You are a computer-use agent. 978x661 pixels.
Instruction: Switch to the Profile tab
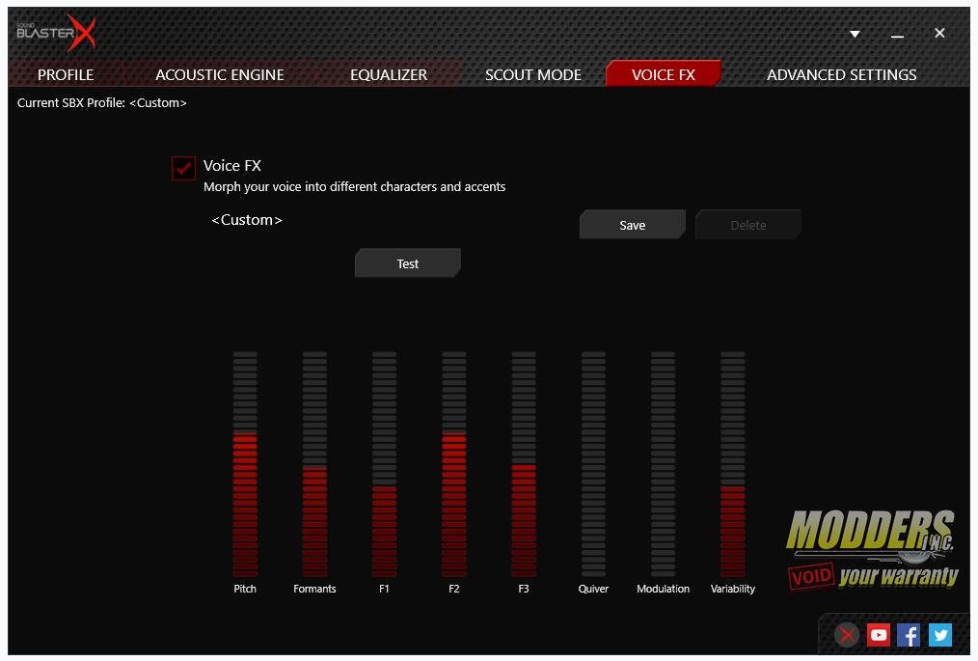pyautogui.click(x=66, y=74)
